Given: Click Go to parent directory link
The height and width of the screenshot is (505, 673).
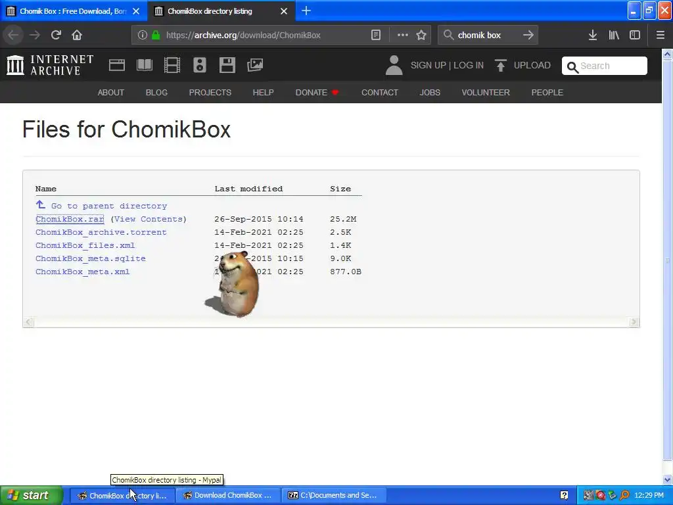Looking at the screenshot, I should click(x=109, y=206).
